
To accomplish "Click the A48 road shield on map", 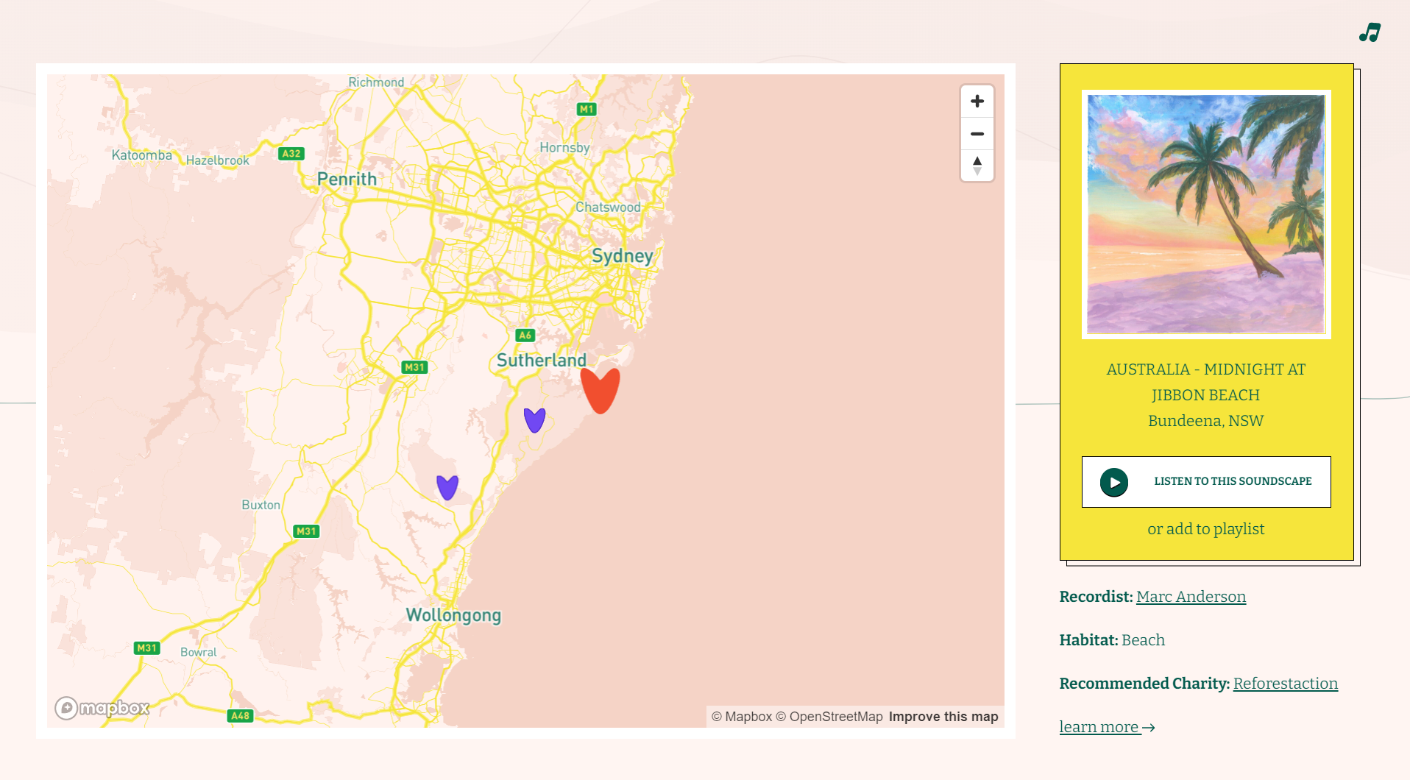I will point(240,715).
